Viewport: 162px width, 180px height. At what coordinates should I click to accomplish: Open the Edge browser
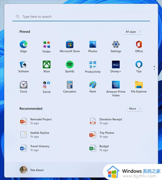click(x=24, y=46)
